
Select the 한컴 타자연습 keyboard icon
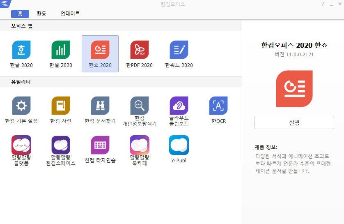click(100, 145)
